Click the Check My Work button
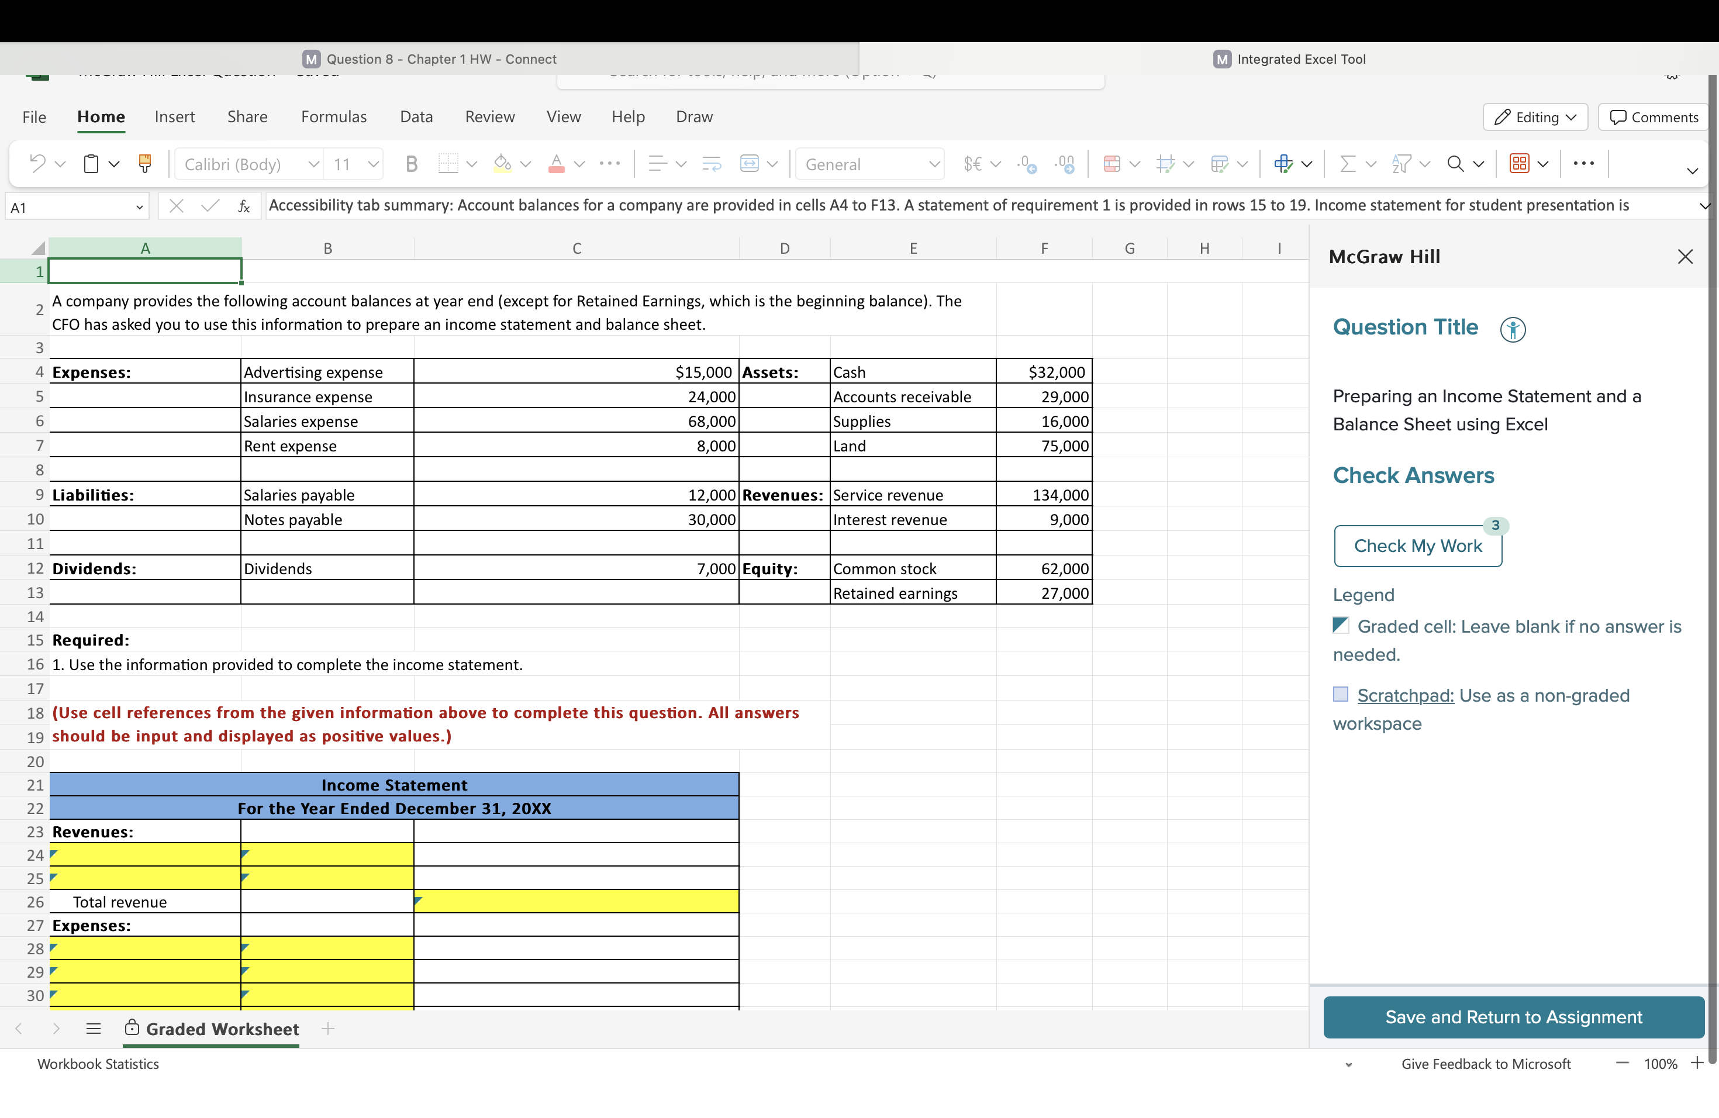 pyautogui.click(x=1417, y=546)
